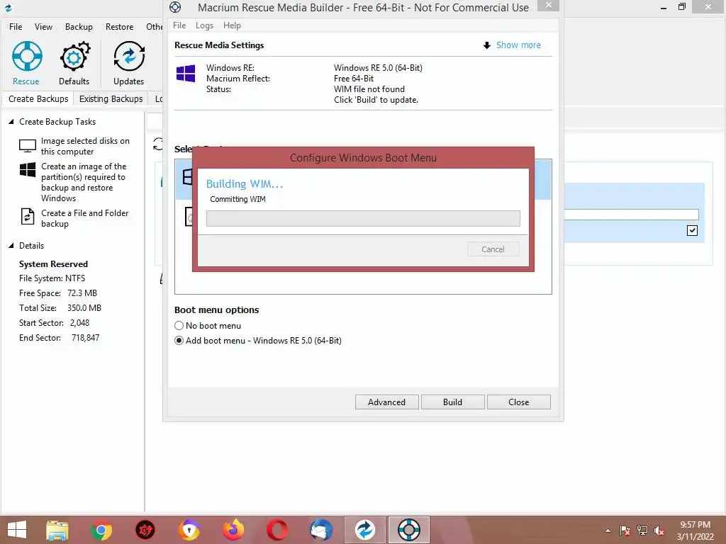Open the Help menu in Rescue Media Builder
The width and height of the screenshot is (726, 544).
[232, 25]
